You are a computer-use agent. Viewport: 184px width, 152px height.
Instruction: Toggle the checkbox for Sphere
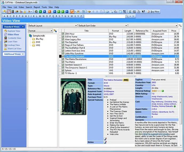[63, 70]
